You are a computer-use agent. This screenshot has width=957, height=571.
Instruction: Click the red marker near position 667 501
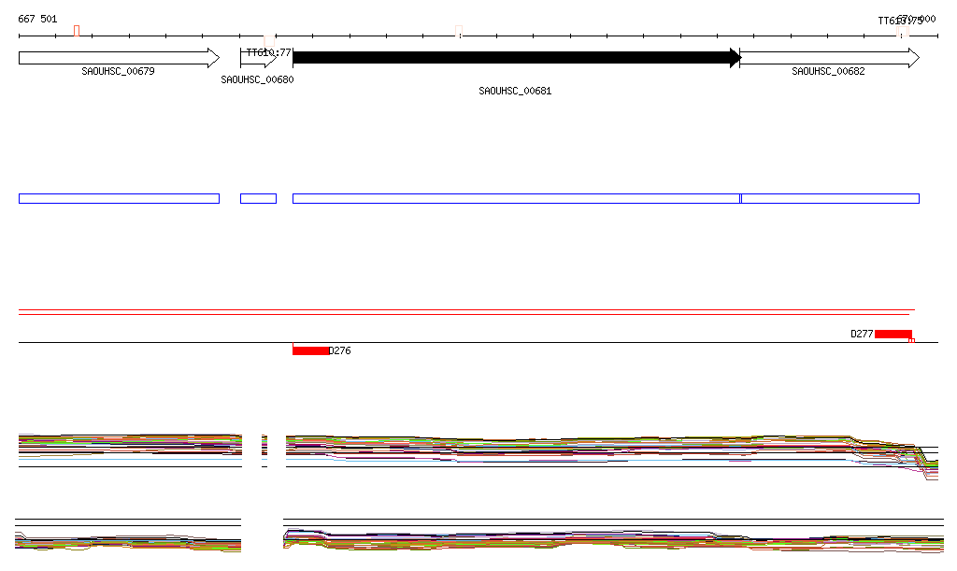point(77,31)
